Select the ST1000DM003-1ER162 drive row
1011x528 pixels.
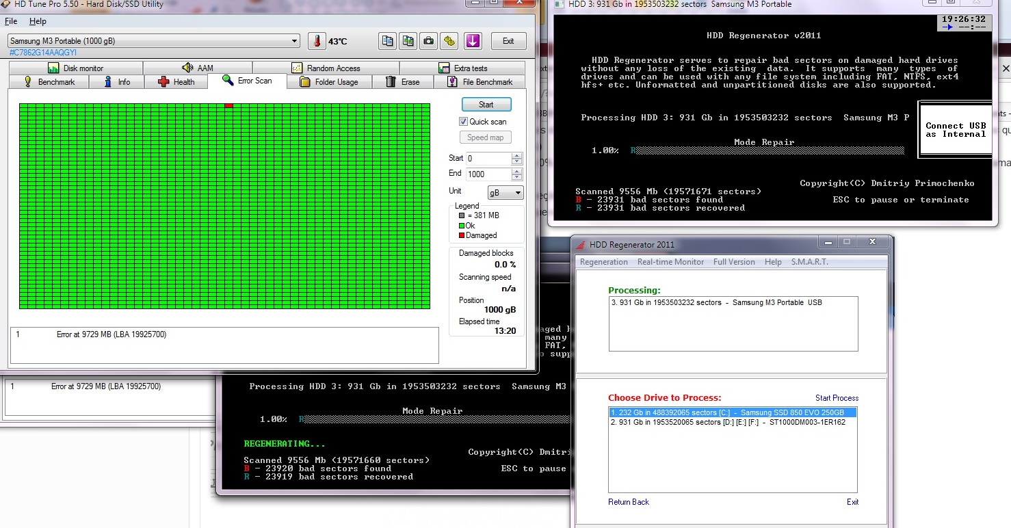click(733, 422)
